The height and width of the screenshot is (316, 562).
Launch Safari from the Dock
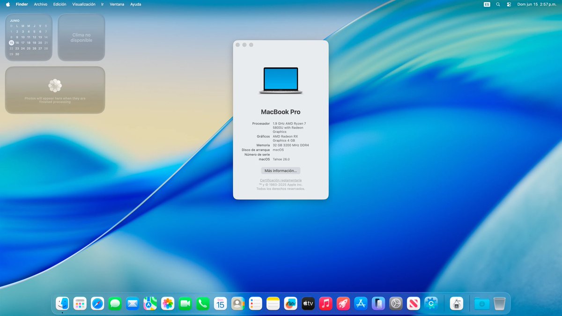click(x=97, y=303)
